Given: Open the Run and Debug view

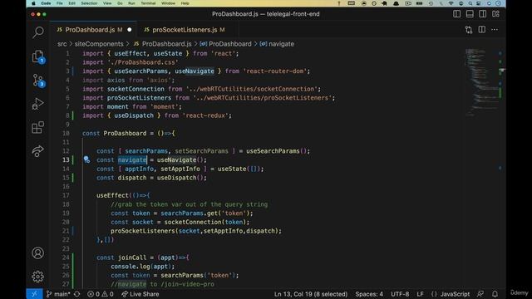Looking at the screenshot, I should click(x=38, y=104).
